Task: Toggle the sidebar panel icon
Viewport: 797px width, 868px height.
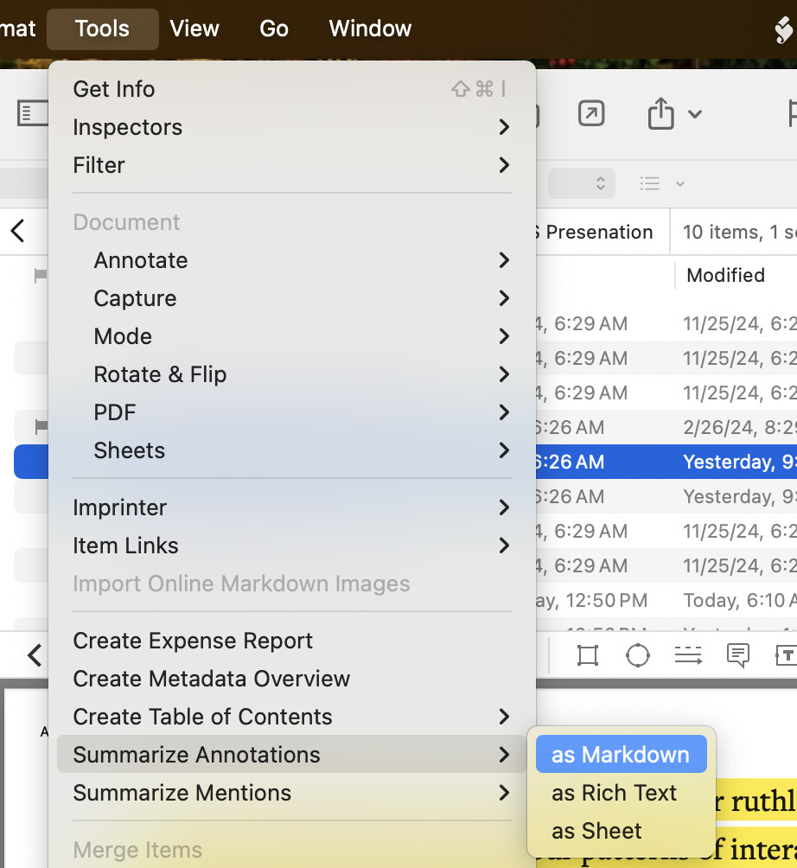Action: point(31,113)
